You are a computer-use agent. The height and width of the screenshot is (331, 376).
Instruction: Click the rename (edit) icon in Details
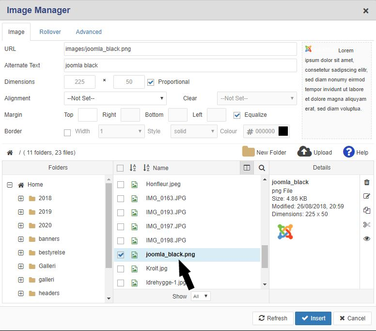[x=366, y=196]
